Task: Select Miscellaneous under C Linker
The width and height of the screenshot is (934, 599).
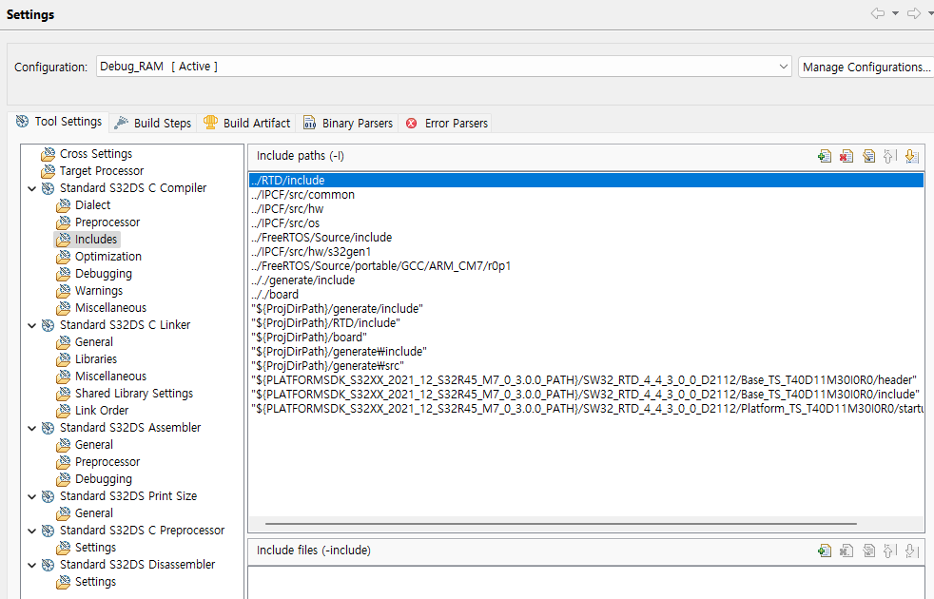Action: pos(110,377)
